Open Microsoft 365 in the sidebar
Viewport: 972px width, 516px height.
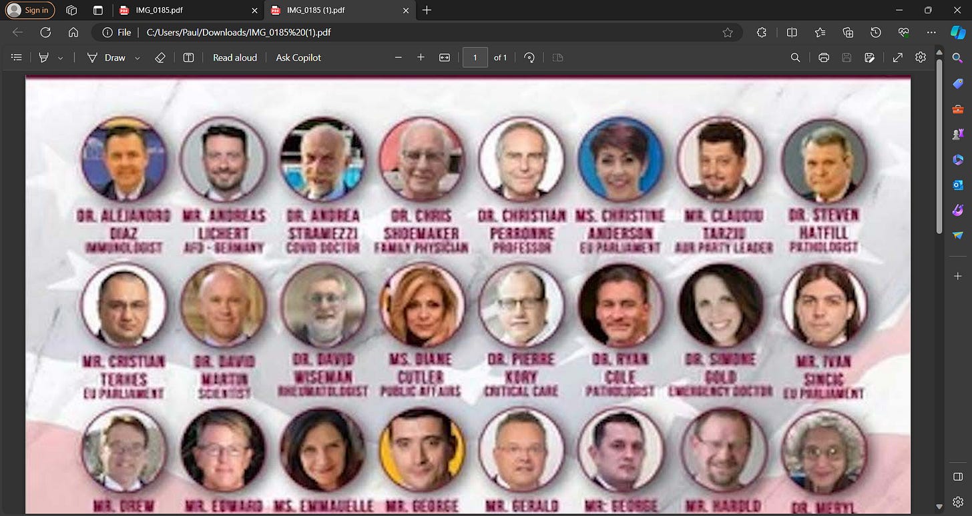pyautogui.click(x=958, y=159)
